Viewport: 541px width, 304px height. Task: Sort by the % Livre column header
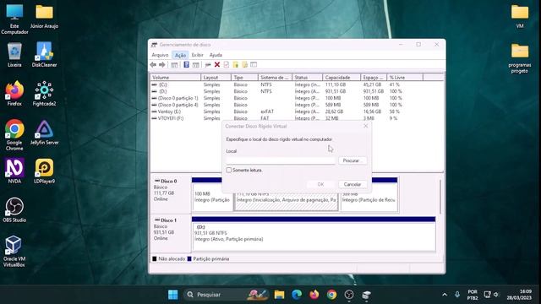[x=405, y=78]
